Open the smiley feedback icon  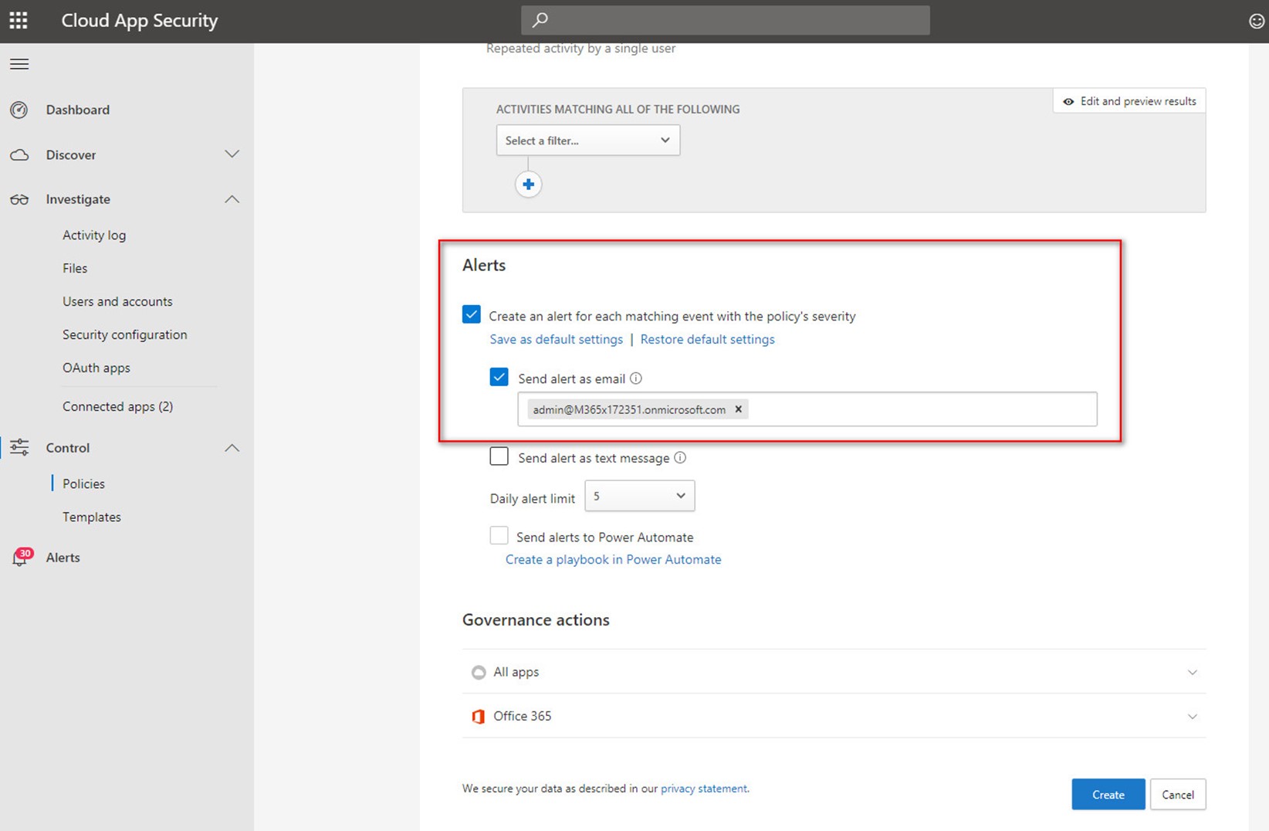(x=1257, y=21)
